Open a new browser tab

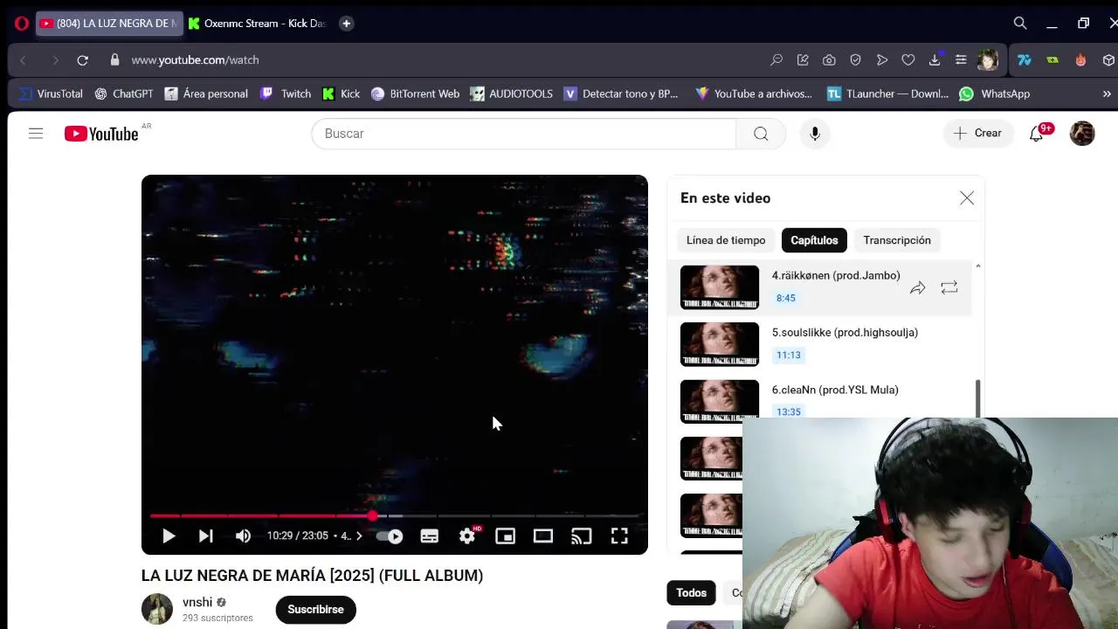pos(347,24)
